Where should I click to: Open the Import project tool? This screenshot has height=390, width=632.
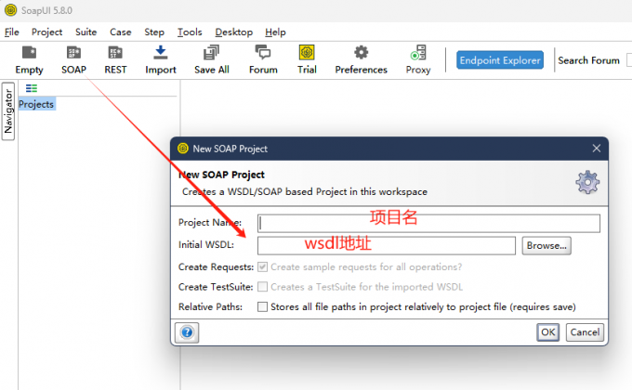point(161,60)
